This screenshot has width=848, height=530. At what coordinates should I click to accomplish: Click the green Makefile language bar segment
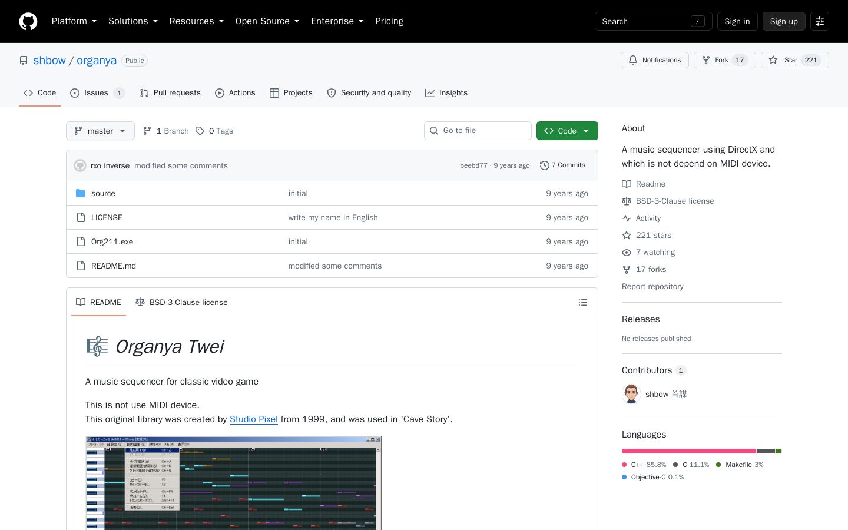(779, 451)
